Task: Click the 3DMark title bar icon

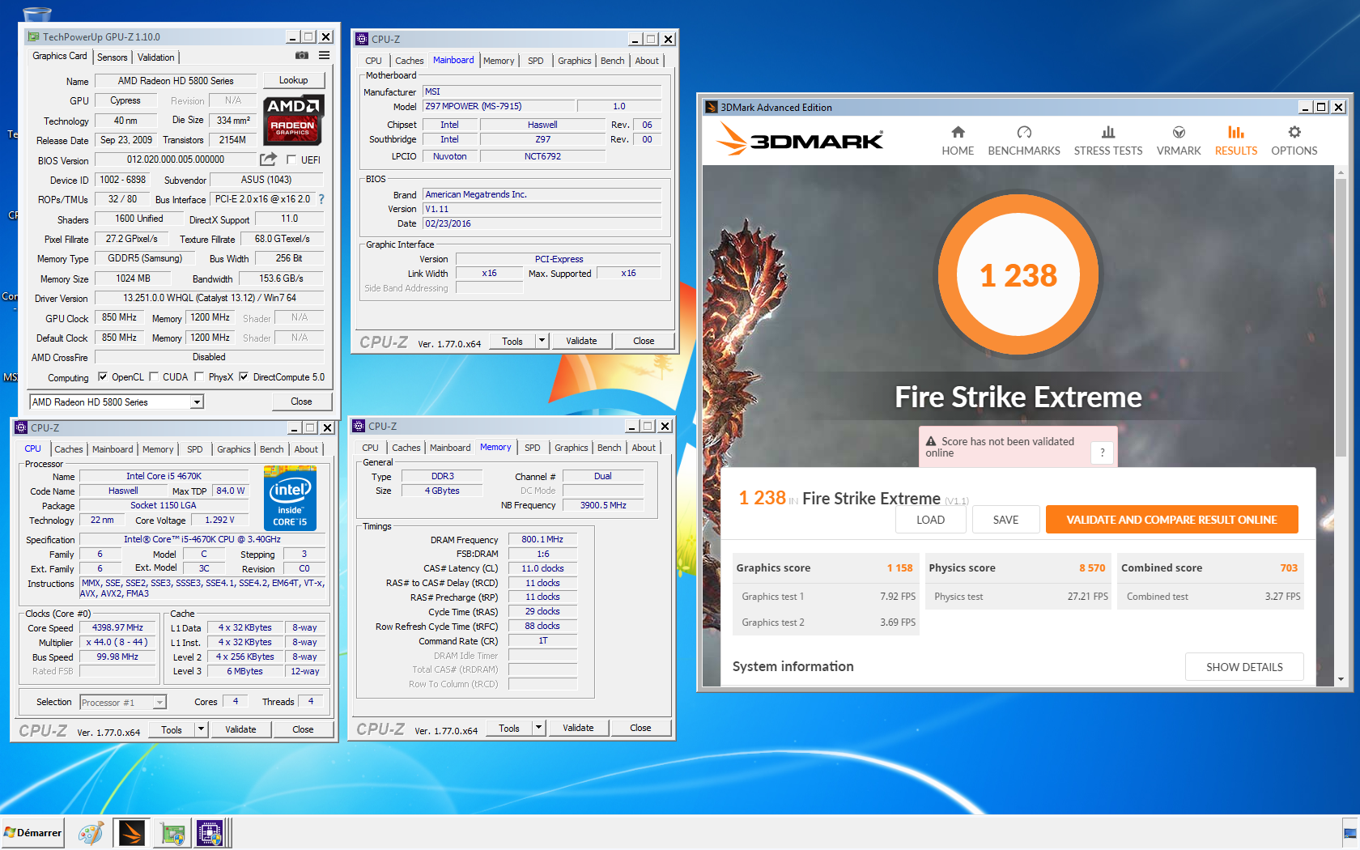Action: point(712,107)
